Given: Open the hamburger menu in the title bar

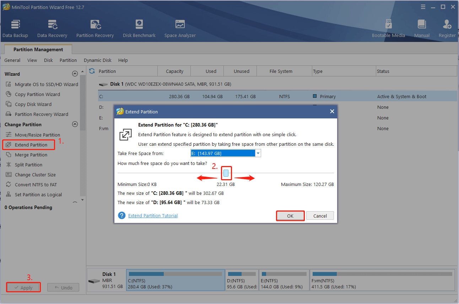Looking at the screenshot, I should pos(423,7).
